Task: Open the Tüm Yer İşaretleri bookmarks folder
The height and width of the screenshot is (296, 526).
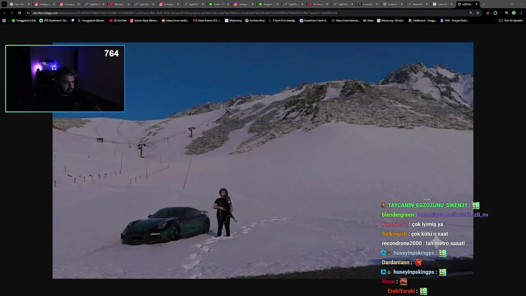Action: pyautogui.click(x=511, y=20)
